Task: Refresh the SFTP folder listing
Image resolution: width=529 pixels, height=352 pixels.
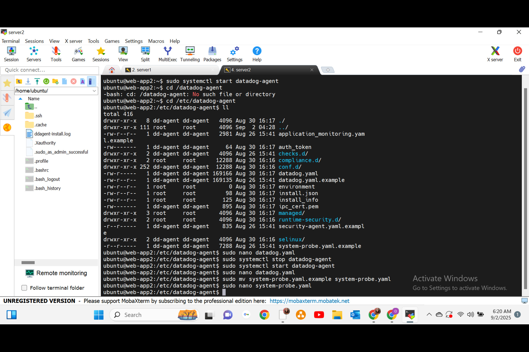Action: pos(46,81)
